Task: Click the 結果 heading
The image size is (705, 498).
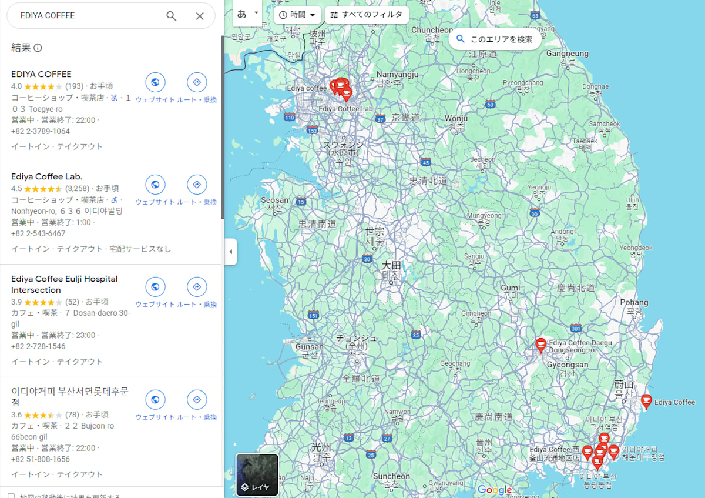Action: (x=21, y=48)
